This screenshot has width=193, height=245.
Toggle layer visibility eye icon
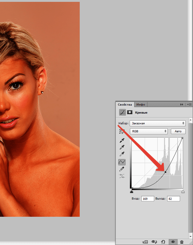pyautogui.click(x=173, y=242)
